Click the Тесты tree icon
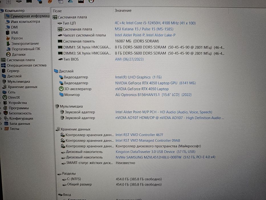The width and height of the screenshot is (266, 200). pyautogui.click(x=7, y=129)
